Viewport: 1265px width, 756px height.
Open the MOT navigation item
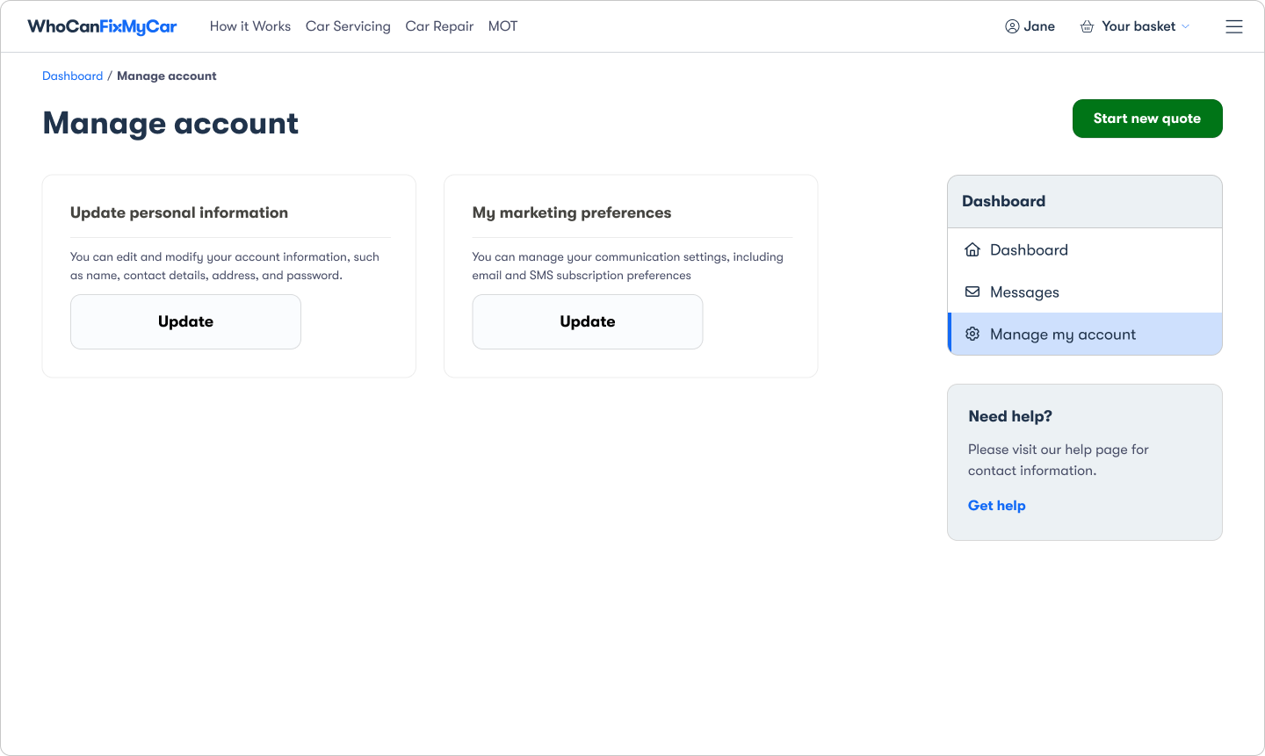[x=502, y=26]
